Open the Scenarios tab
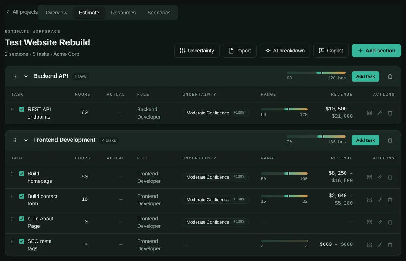Image resolution: width=406 pixels, height=261 pixels. (x=159, y=13)
